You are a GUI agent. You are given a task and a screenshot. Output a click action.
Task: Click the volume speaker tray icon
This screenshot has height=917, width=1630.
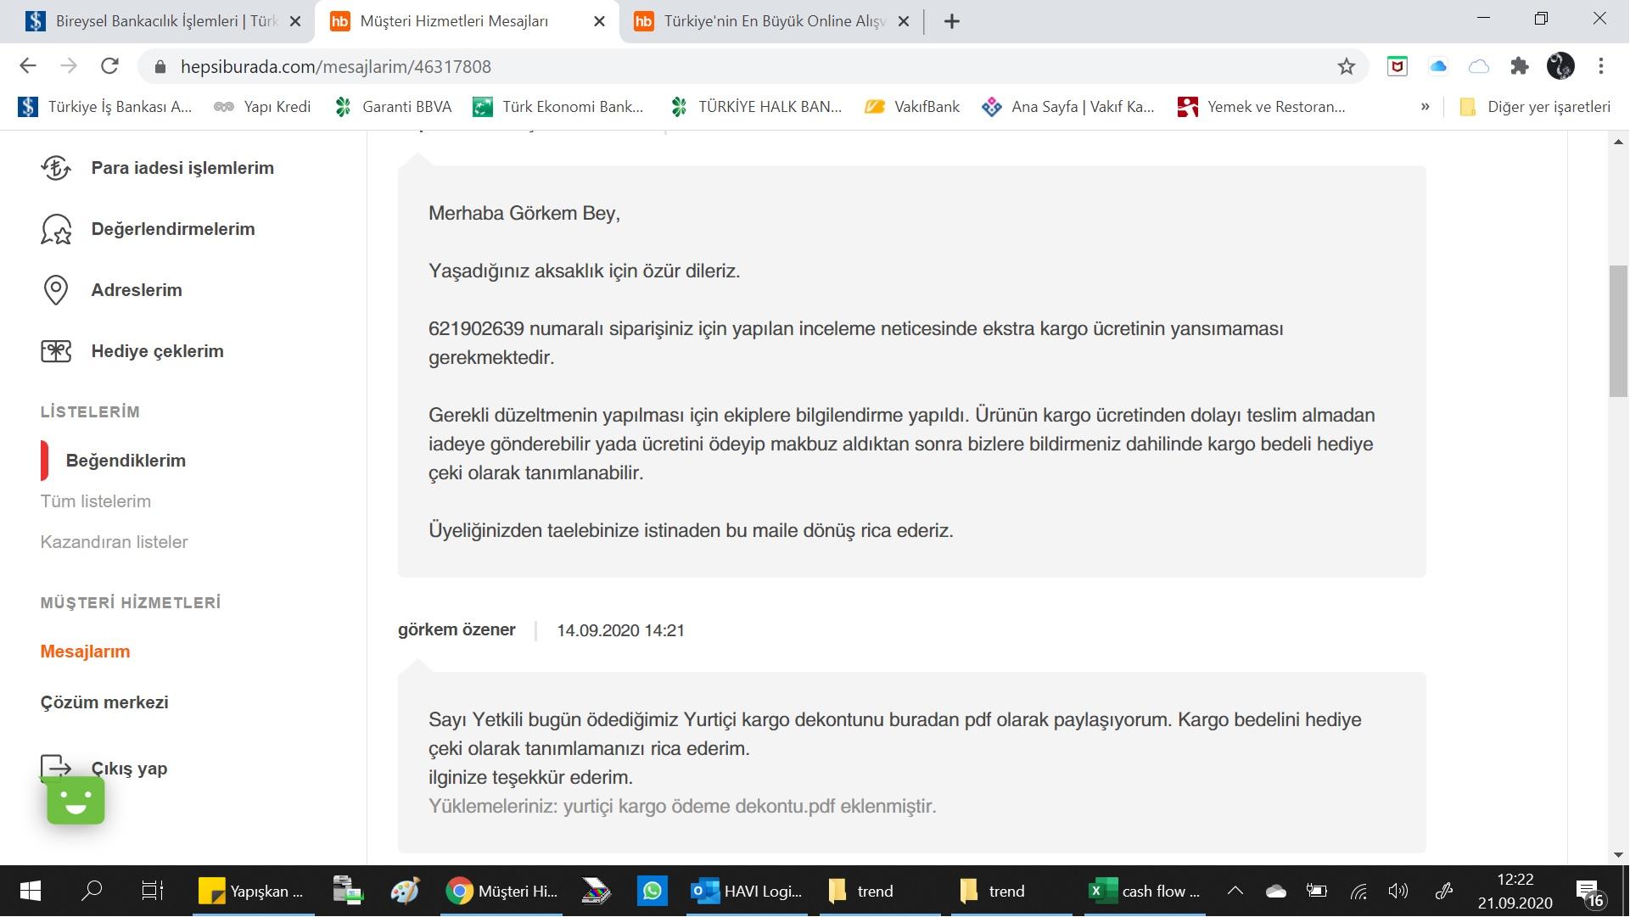click(1398, 891)
